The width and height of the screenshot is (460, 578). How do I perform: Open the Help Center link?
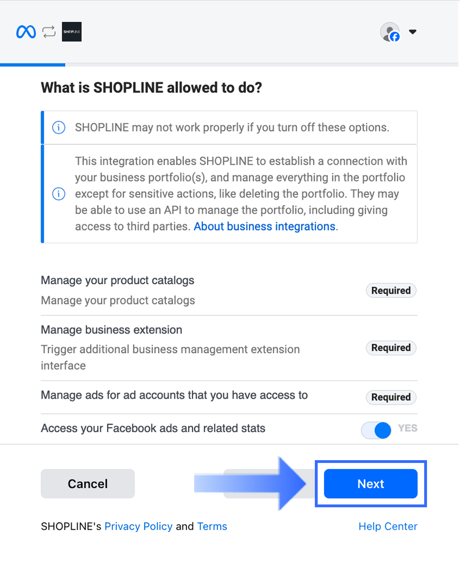click(x=388, y=526)
